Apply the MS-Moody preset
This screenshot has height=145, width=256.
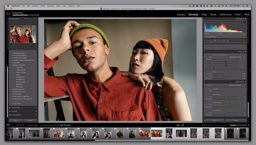pos(20,84)
